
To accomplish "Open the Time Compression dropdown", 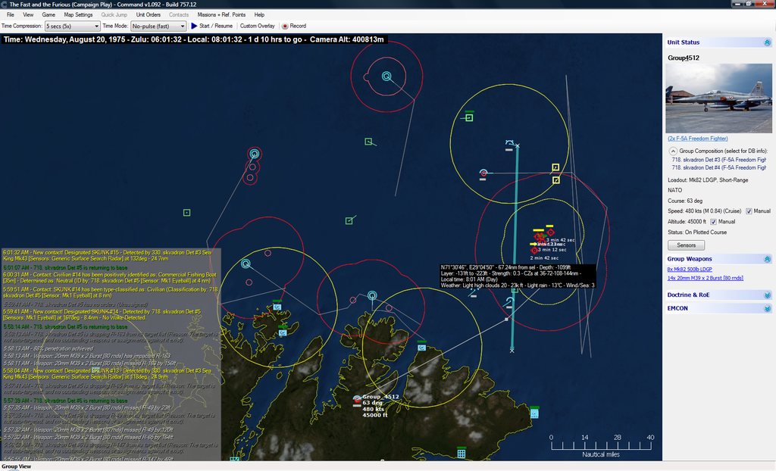I will [72, 26].
